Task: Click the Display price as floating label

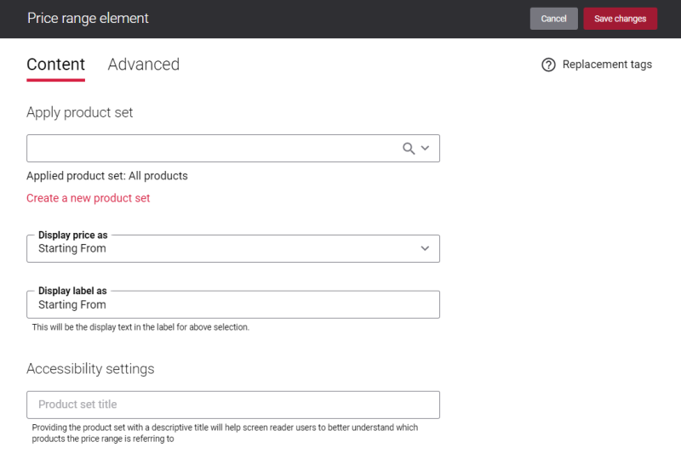Action: click(x=73, y=235)
